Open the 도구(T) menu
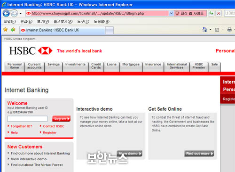This screenshot has width=235, height=172. point(83,22)
